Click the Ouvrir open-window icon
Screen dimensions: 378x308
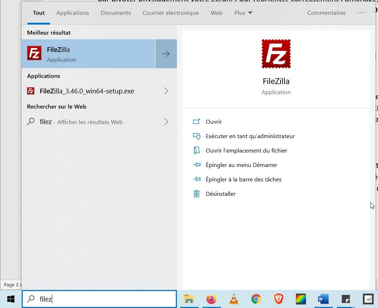(196, 122)
